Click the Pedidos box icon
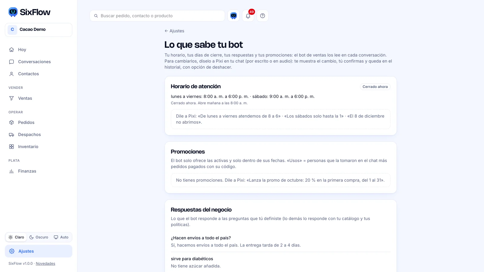This screenshot has height=272, width=484. point(11,122)
